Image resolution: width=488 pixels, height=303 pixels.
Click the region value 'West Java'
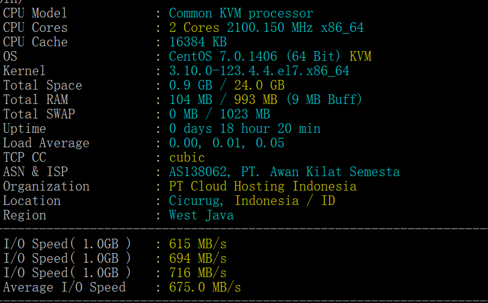point(201,215)
